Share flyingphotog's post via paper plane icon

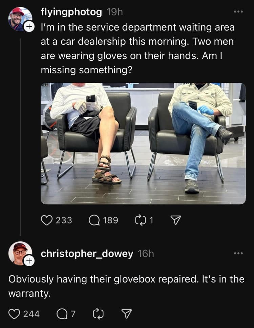(175, 220)
